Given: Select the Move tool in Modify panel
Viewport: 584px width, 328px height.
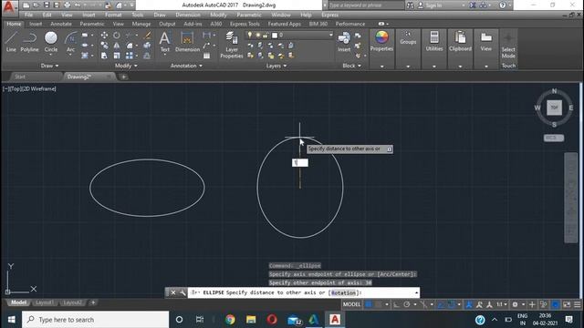Looking at the screenshot, I should tap(104, 35).
